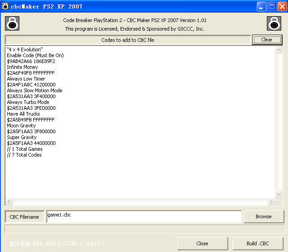
Task: Select the Enable Code (Must Be On) line
Action: pos(35,55)
